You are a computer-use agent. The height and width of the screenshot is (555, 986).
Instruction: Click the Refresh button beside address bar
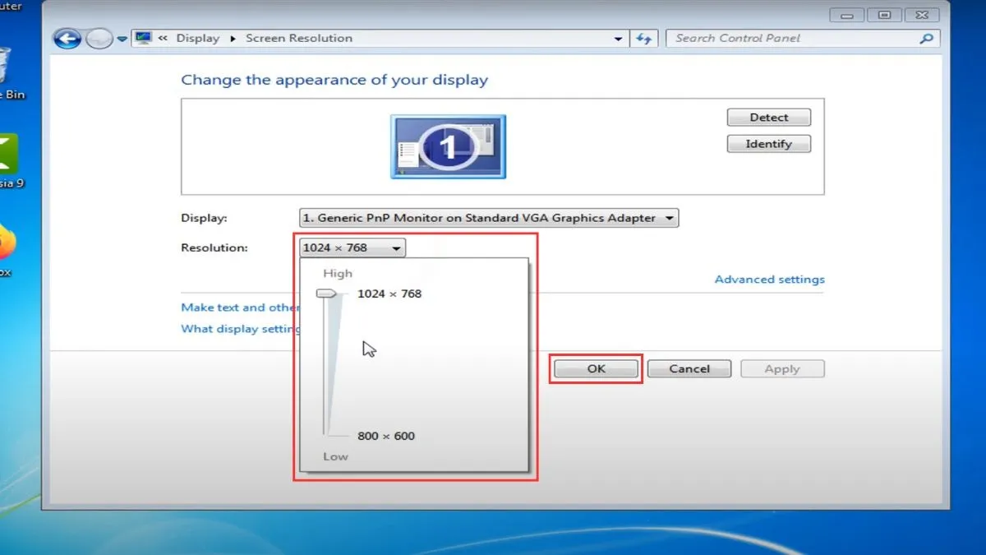click(643, 39)
